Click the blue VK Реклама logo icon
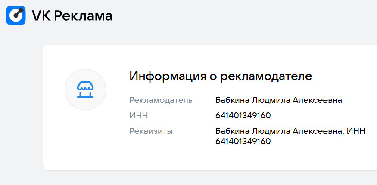Image resolution: width=377 pixels, height=185 pixels. coord(16,15)
